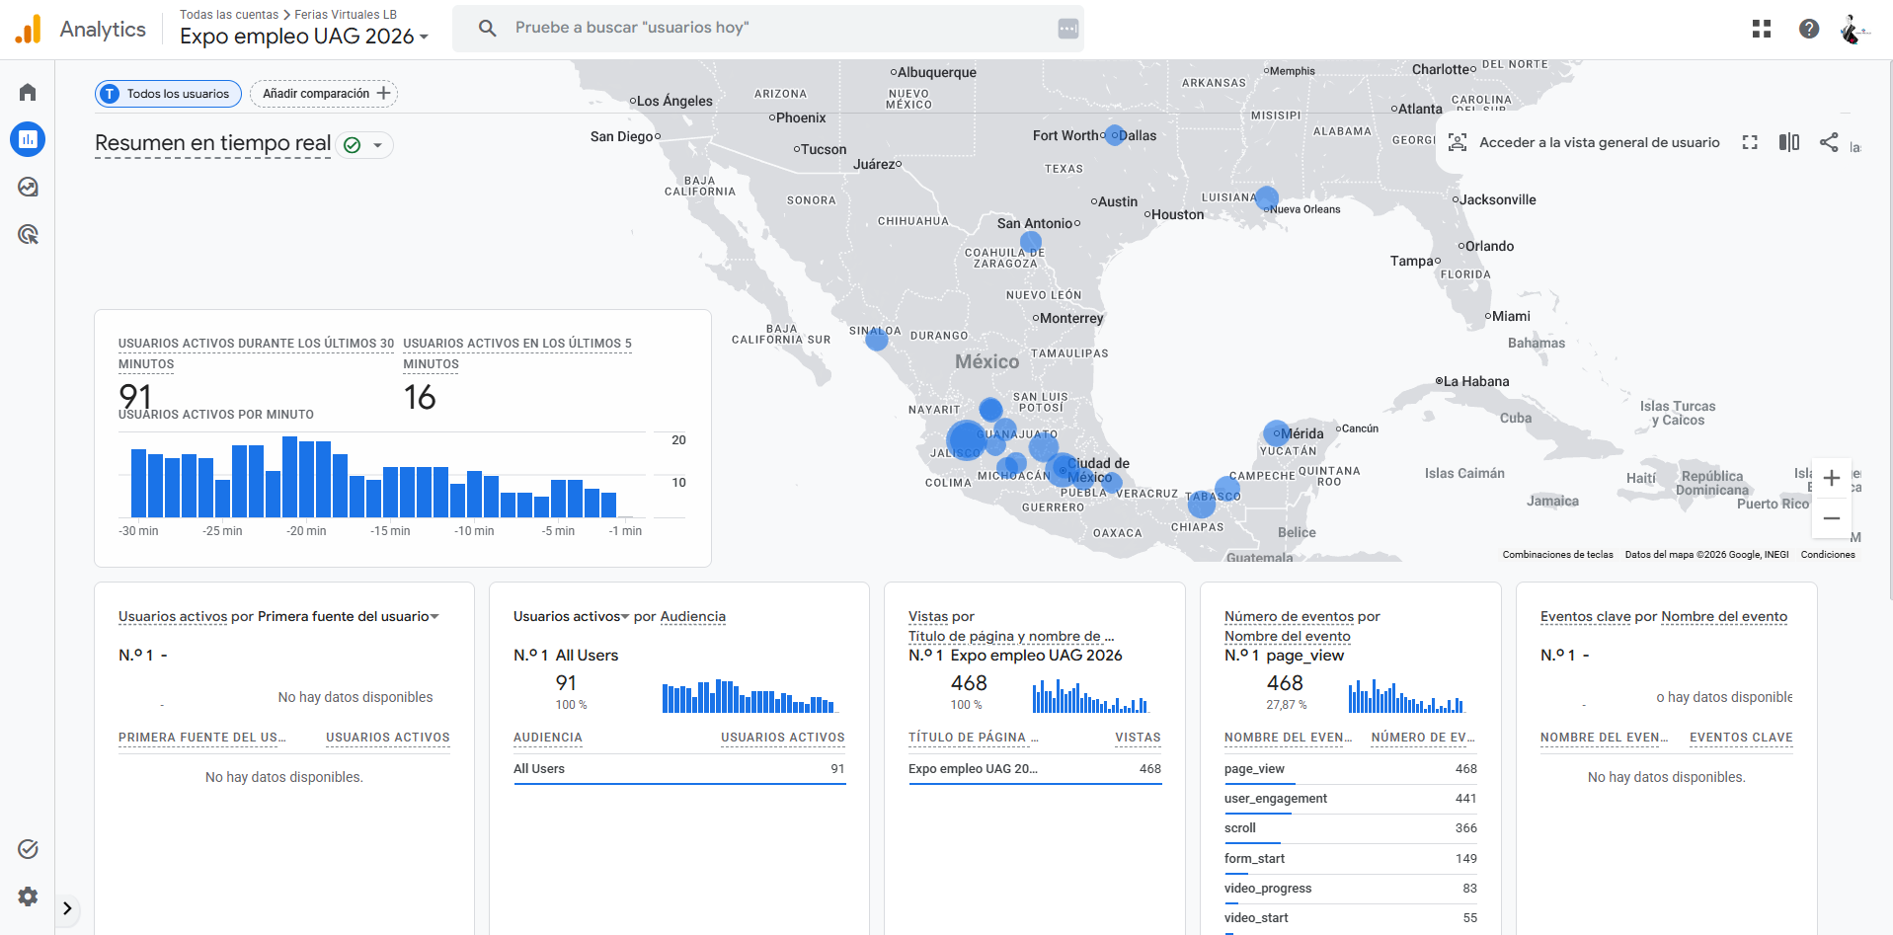The width and height of the screenshot is (1893, 935).
Task: Click the search magnifier icon
Action: [x=487, y=28]
